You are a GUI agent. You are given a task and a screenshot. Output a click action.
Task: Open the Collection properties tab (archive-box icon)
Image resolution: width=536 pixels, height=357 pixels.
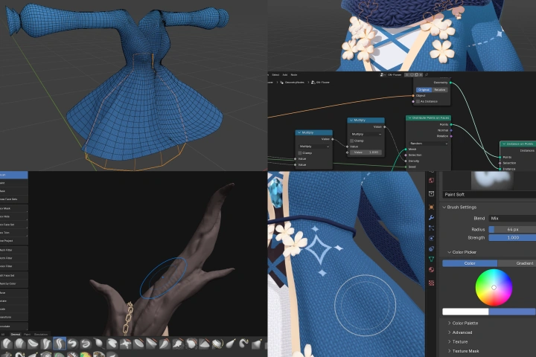coord(431,193)
